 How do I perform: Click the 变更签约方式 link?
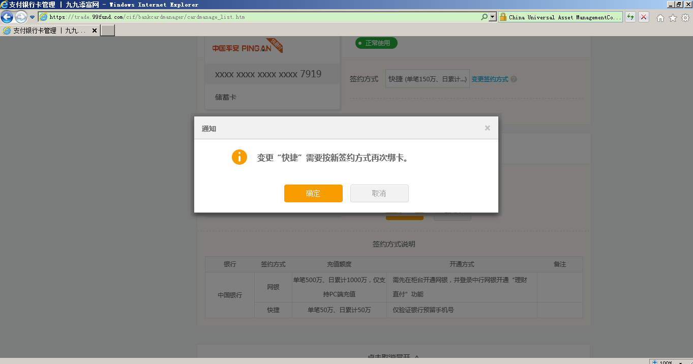point(490,79)
